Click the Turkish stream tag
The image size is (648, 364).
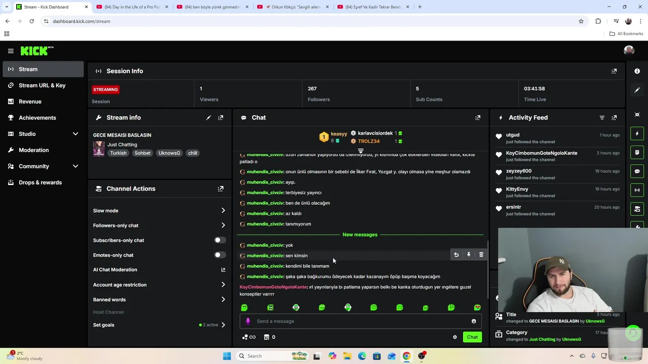tap(118, 153)
